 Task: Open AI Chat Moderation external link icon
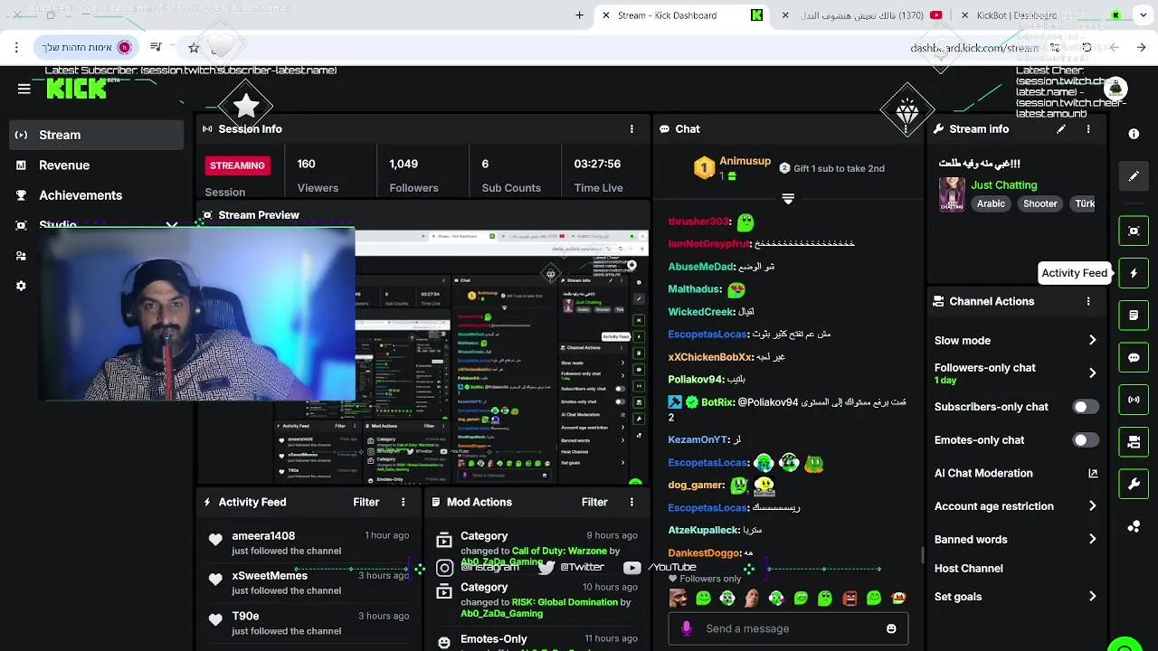[1092, 473]
